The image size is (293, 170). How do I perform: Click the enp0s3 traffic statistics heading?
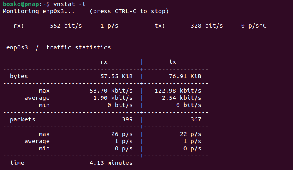[59, 47]
